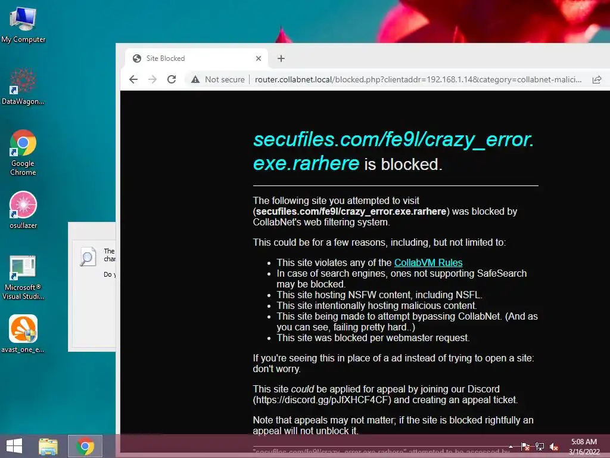Launch osu!lazer desktop shortcut
This screenshot has width=610, height=458.
23,210
